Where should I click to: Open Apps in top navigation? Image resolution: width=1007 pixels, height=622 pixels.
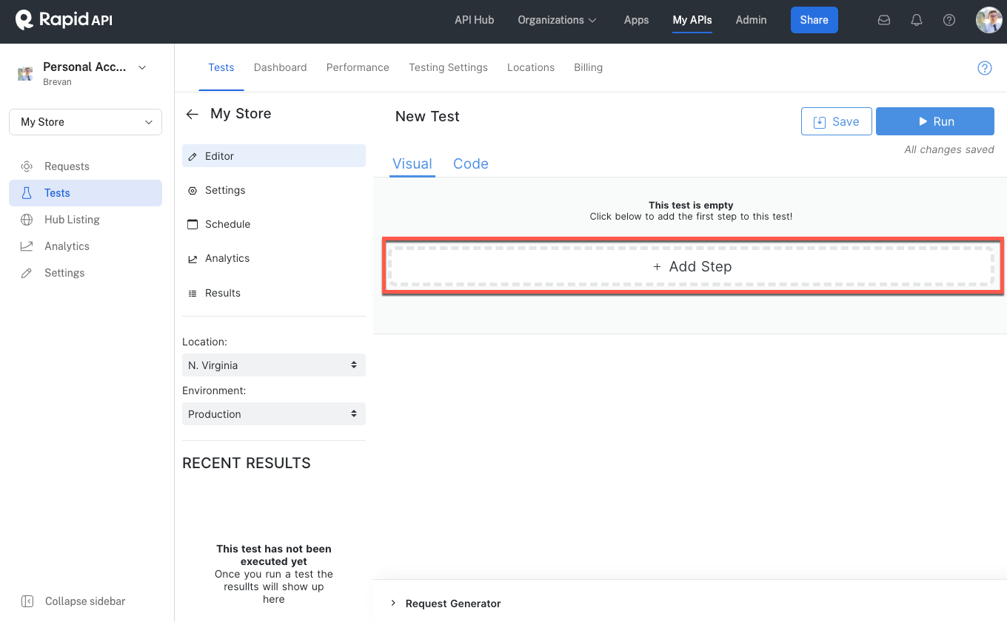click(636, 20)
